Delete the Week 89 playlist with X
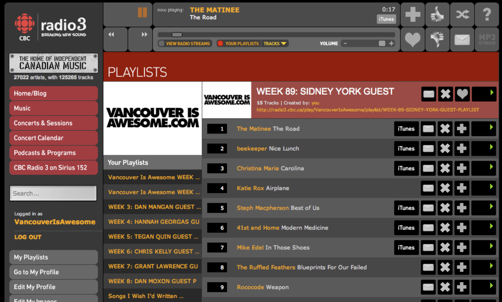The image size is (502, 302). [446, 94]
